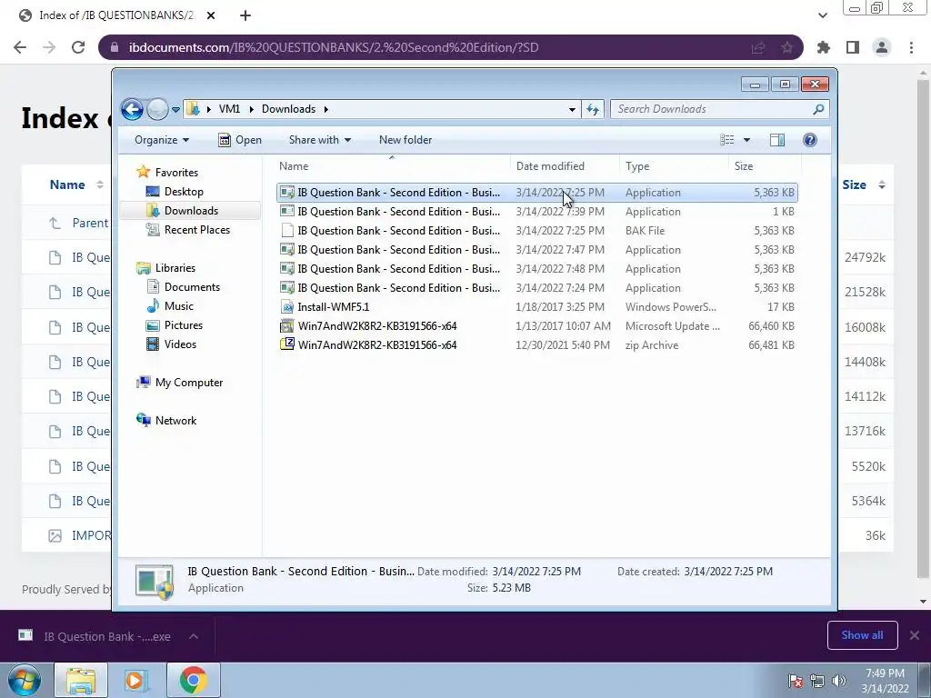
Task: Click the refresh button beside the address bar
Action: click(593, 109)
